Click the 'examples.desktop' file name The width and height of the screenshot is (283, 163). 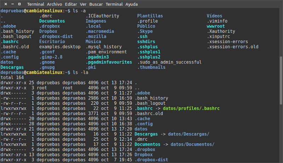pos(60,47)
